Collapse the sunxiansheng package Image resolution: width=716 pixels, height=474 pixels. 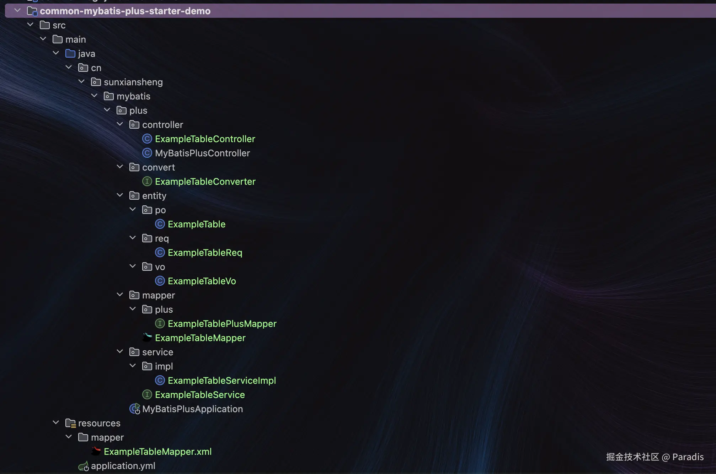81,82
